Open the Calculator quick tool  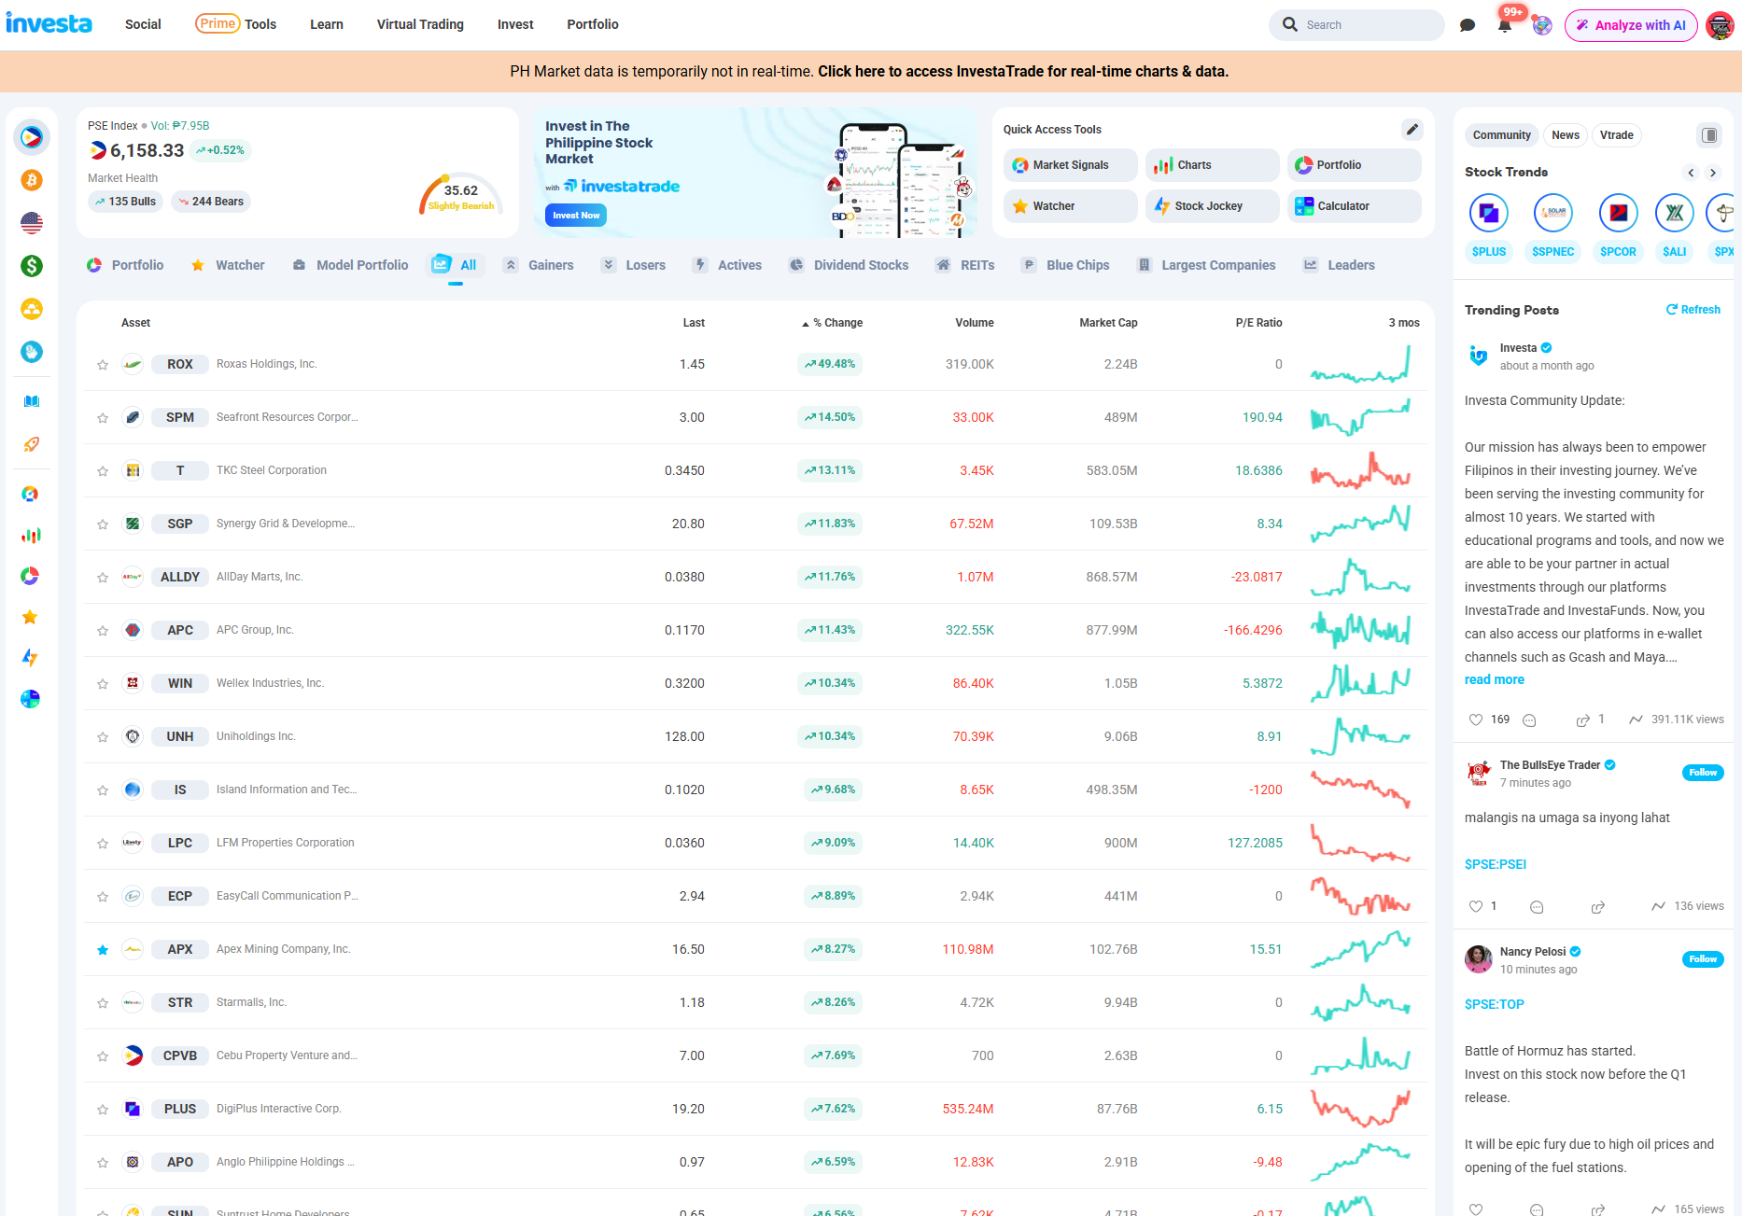coord(1354,206)
